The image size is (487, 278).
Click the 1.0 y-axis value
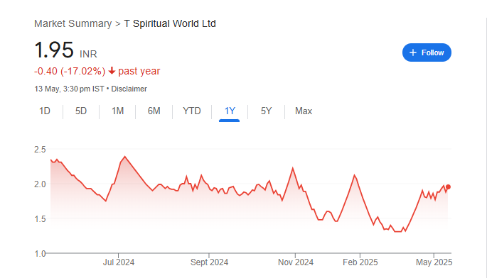(x=40, y=253)
